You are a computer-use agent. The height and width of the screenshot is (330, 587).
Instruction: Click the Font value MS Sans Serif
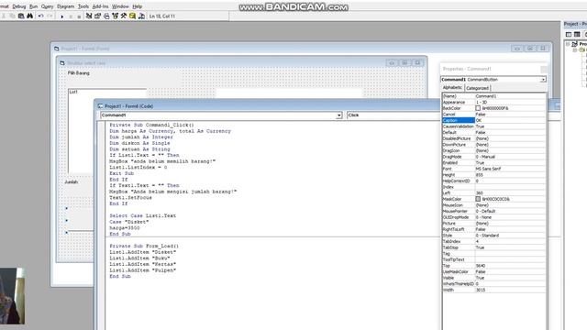[x=510, y=169]
